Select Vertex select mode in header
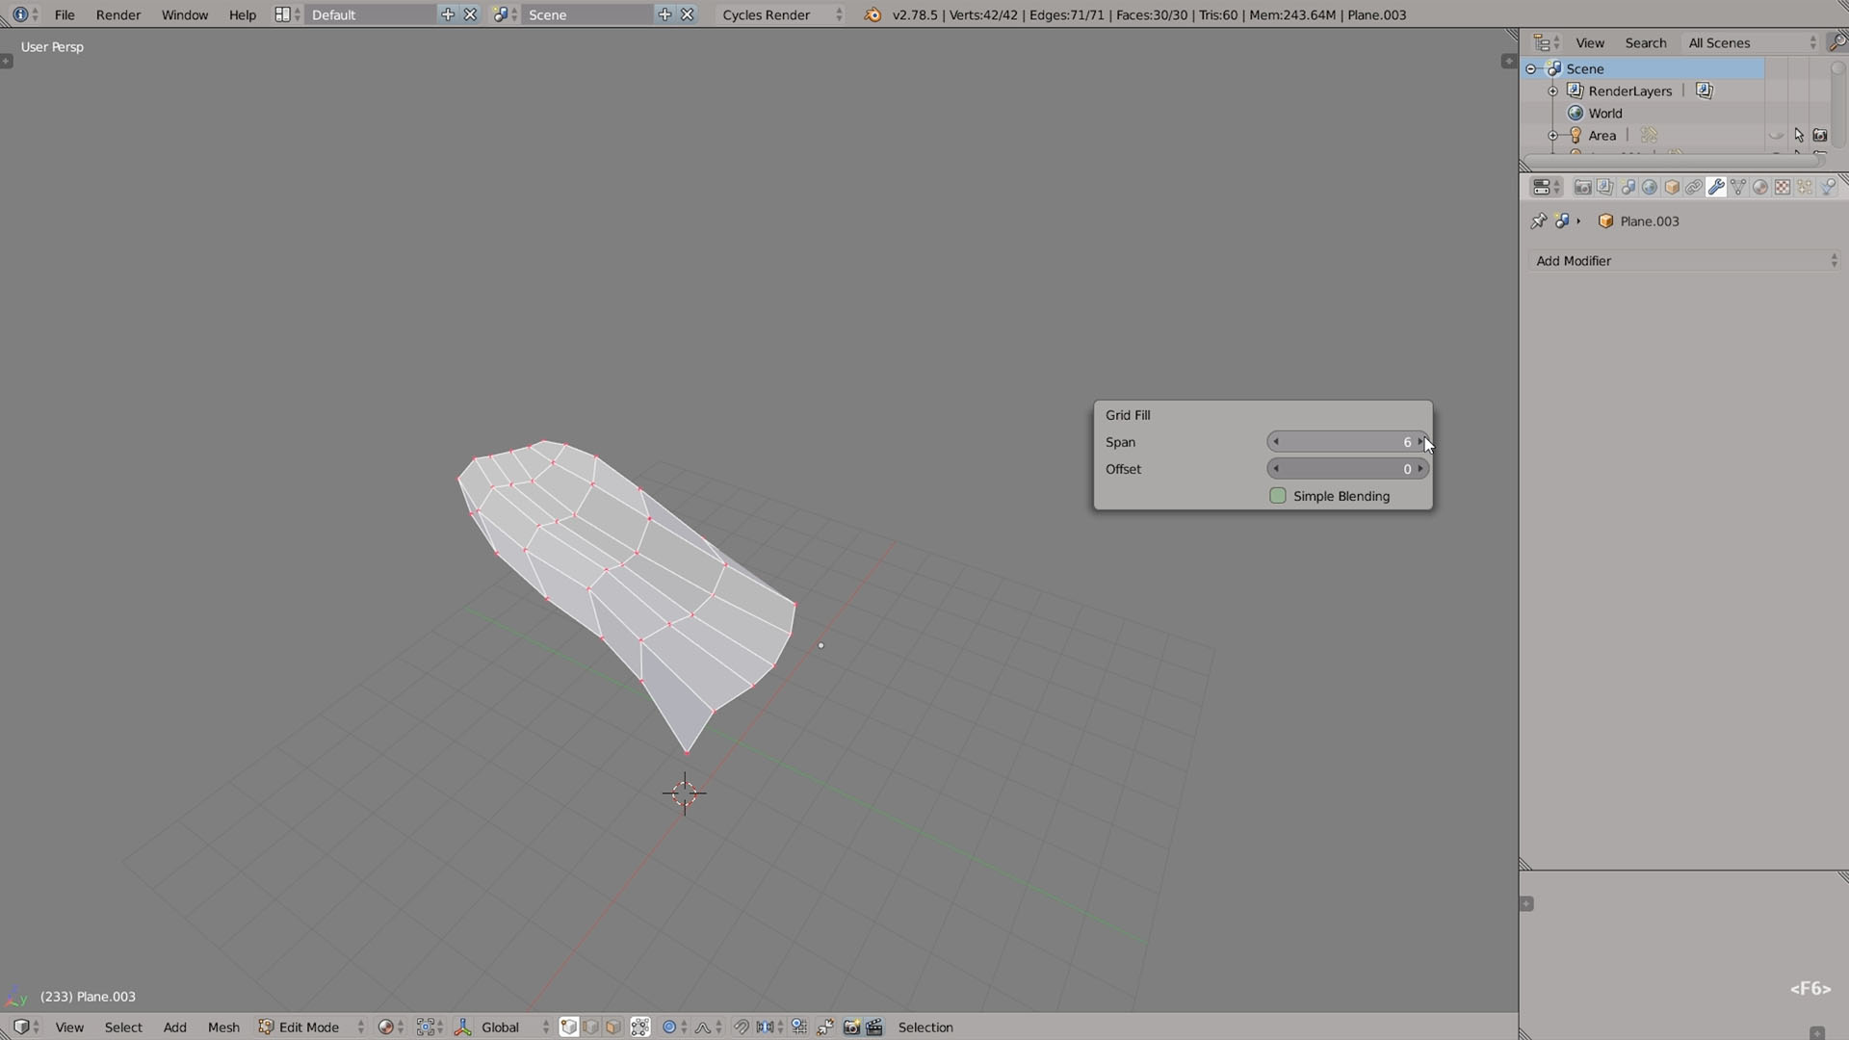 [569, 1027]
